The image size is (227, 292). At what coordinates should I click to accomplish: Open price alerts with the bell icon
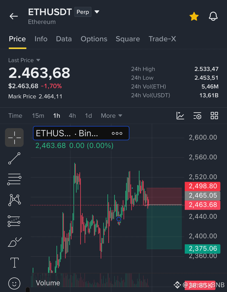pos(213,16)
